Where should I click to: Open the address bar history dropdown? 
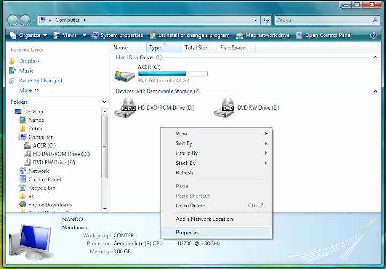pos(256,20)
